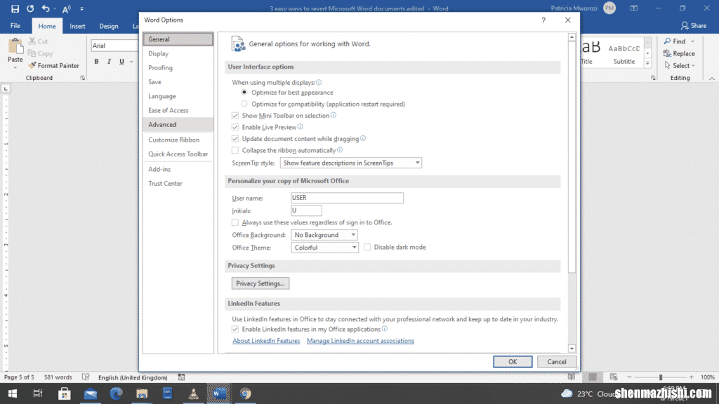Image resolution: width=719 pixels, height=404 pixels.
Task: Uncheck Enable Live Preview
Action: pyautogui.click(x=235, y=127)
